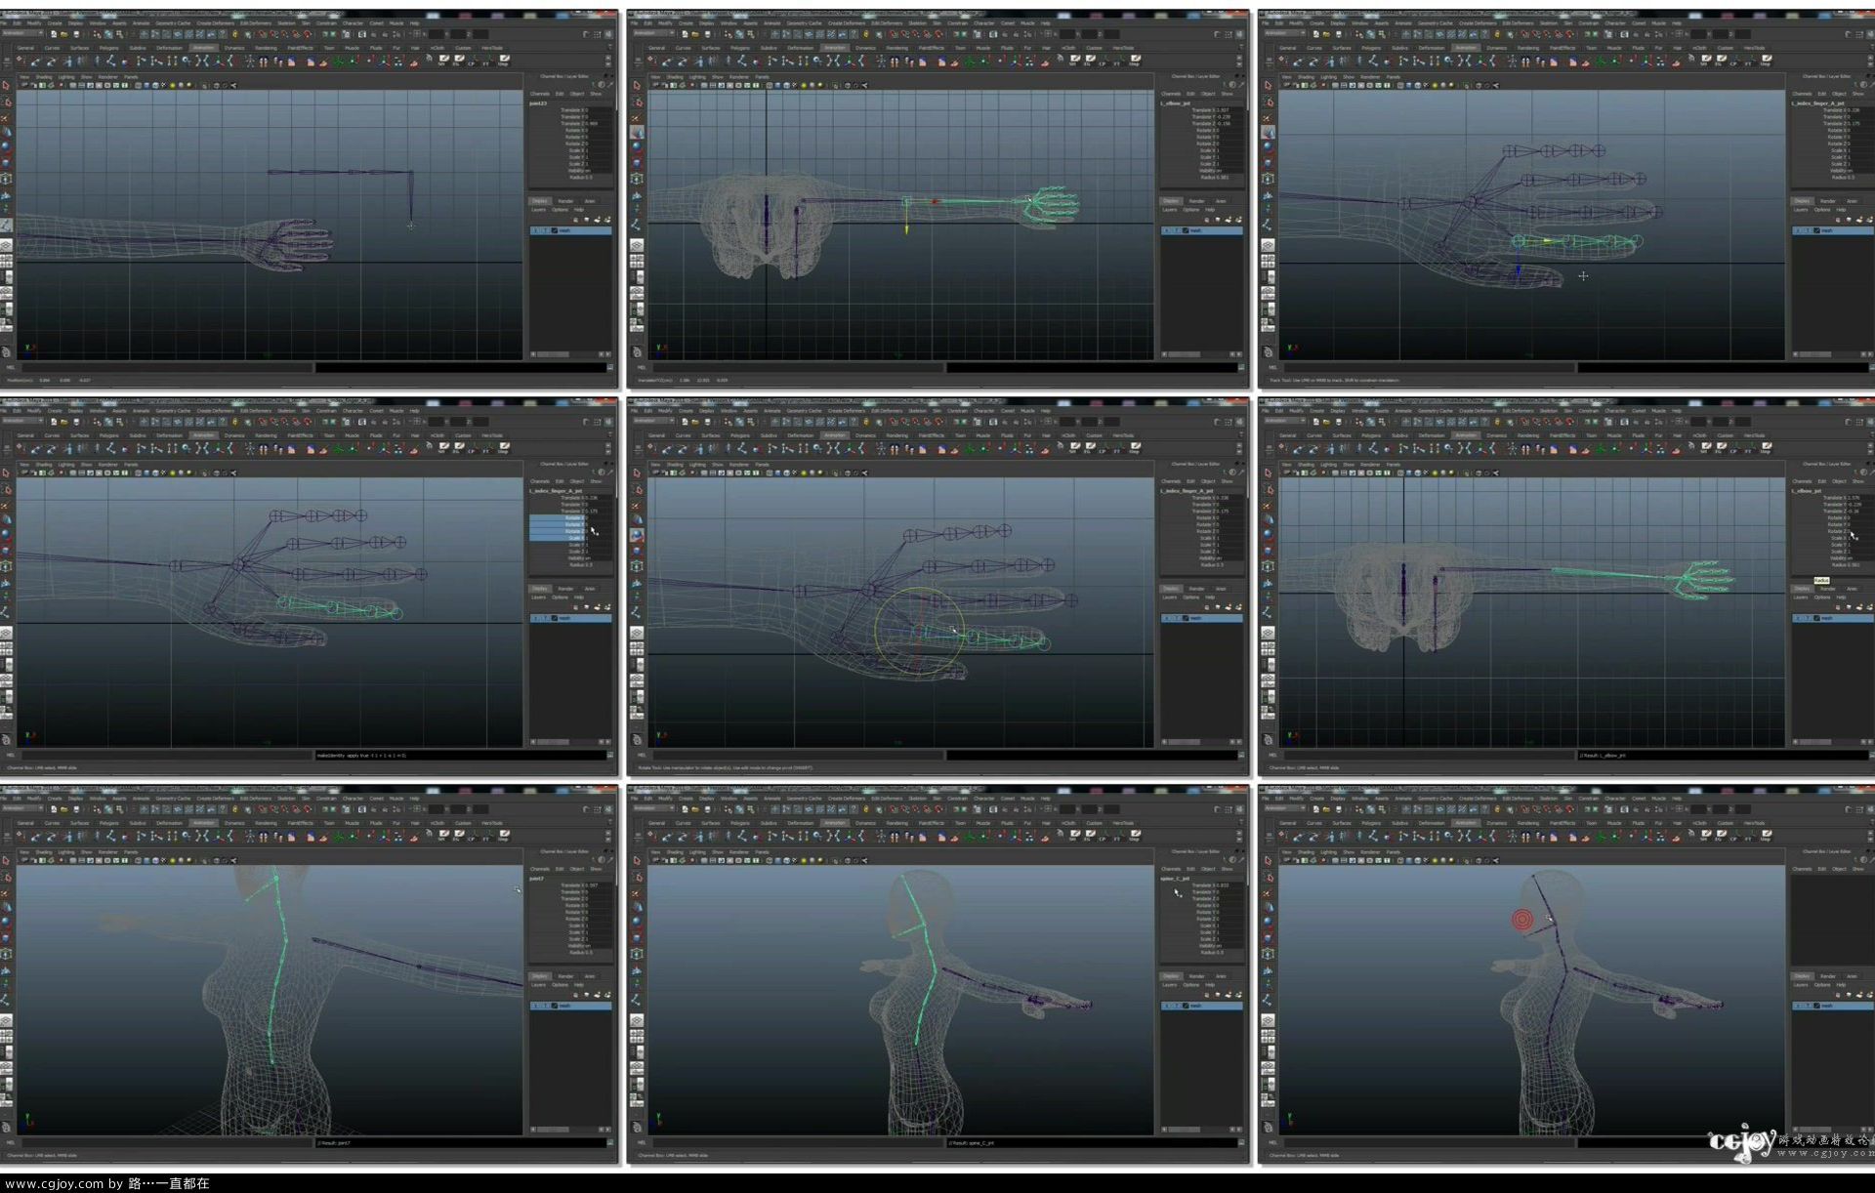Open Animation menu-set dropdown in center Maya window
Image resolution: width=1875 pixels, height=1193 pixels.
[653, 422]
